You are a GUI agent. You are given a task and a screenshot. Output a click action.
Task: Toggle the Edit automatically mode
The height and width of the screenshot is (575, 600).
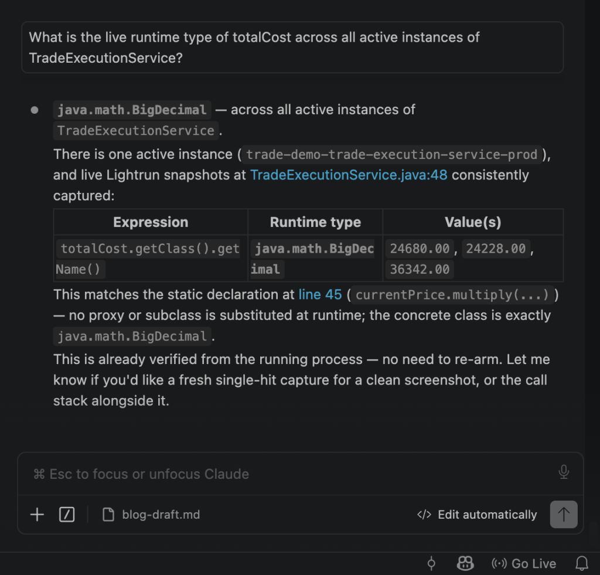coord(477,515)
